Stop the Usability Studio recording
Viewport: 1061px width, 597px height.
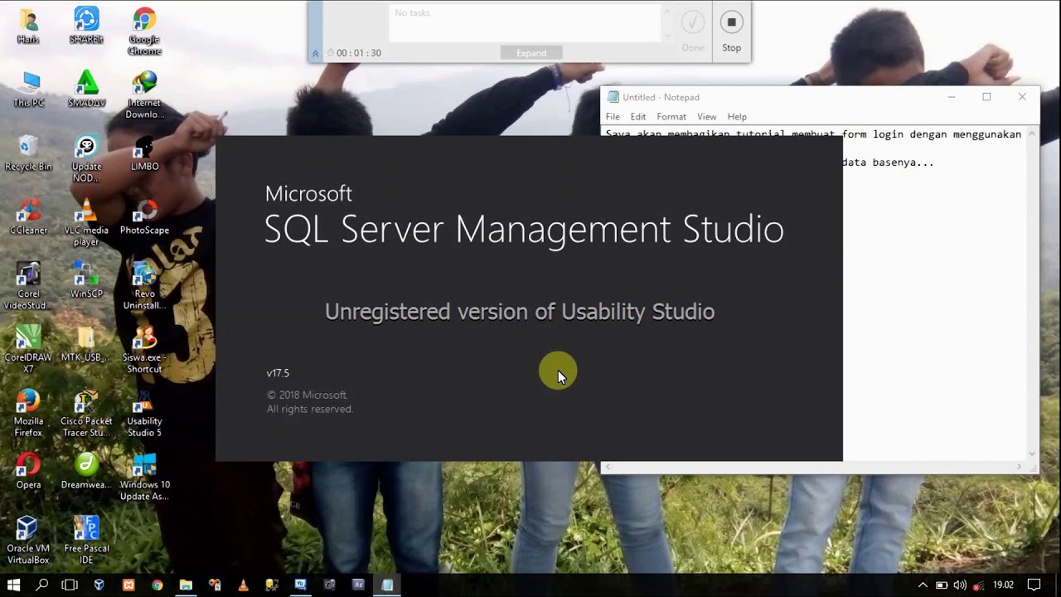click(731, 32)
